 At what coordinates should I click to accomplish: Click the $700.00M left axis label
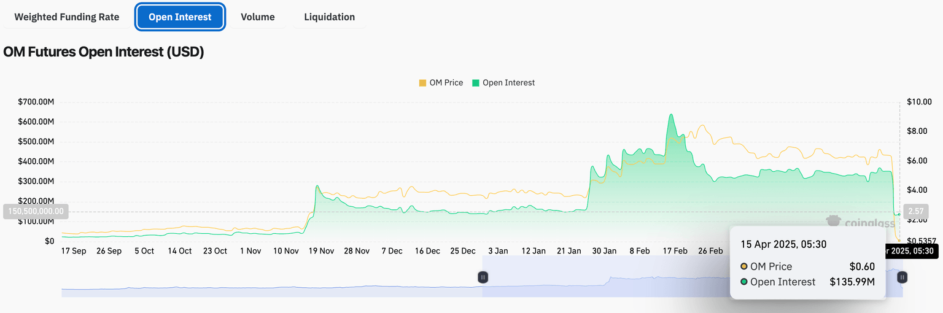[x=36, y=102]
